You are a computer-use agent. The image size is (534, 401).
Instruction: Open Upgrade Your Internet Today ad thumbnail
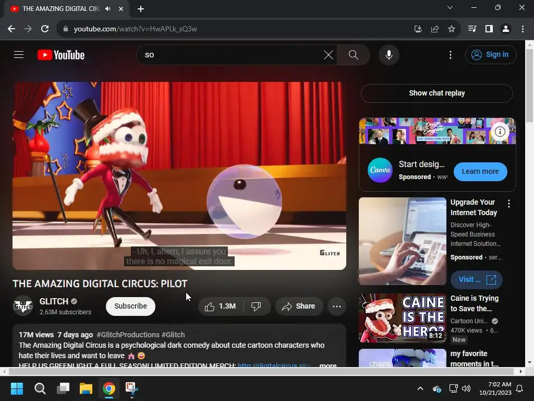coord(402,241)
